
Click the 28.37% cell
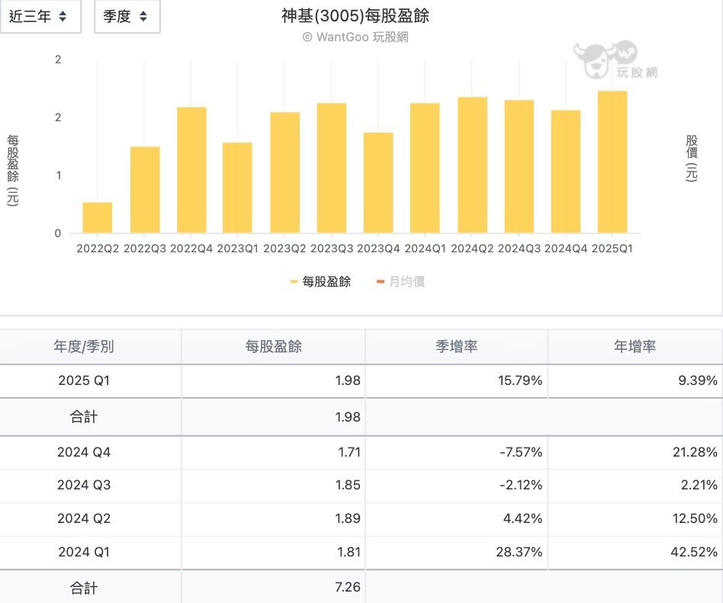(519, 552)
